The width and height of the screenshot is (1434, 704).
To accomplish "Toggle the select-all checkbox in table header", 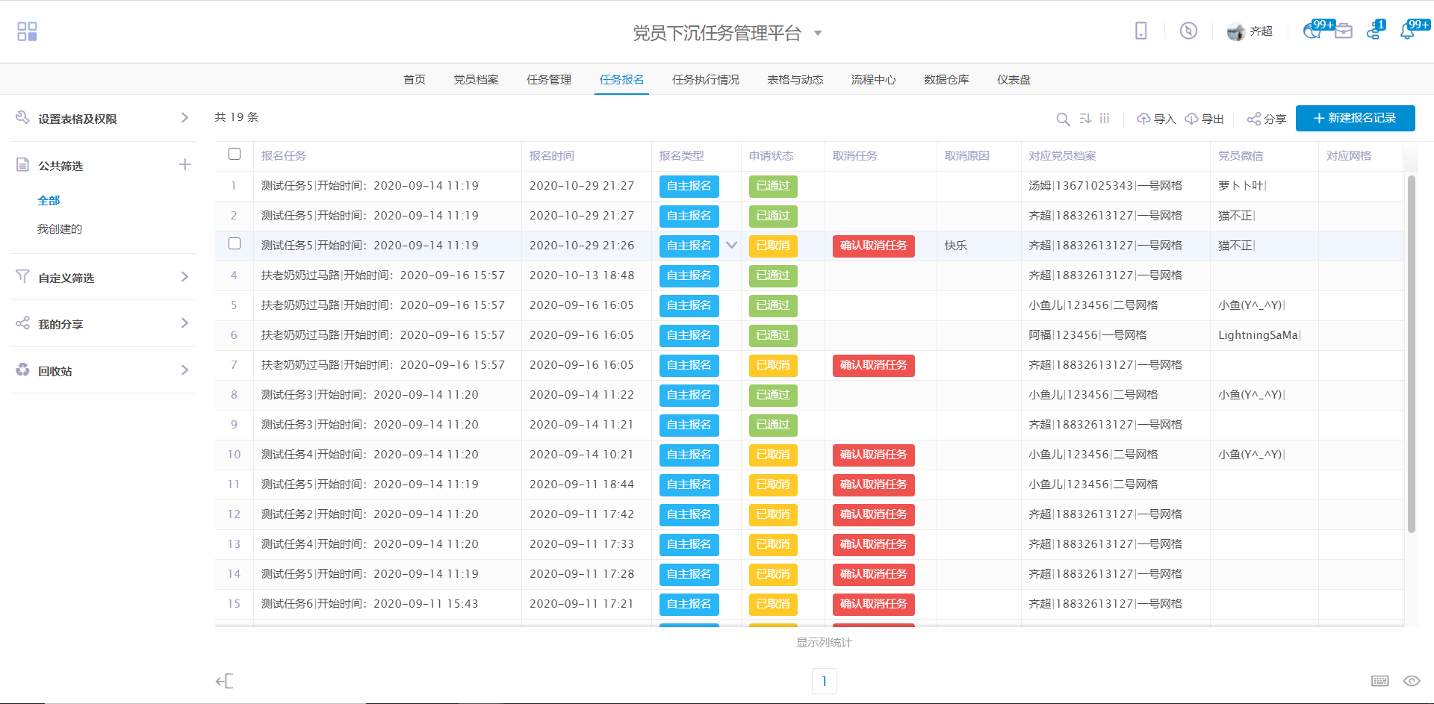I will (x=235, y=155).
